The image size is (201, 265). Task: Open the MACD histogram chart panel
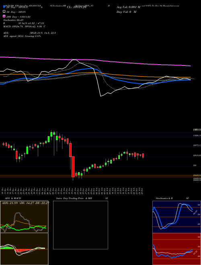click(24, 249)
